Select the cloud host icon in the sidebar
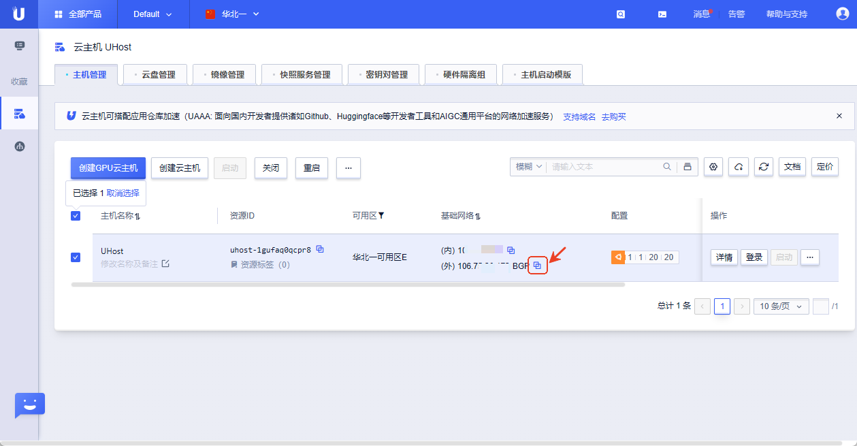The height and width of the screenshot is (446, 857). (19, 113)
